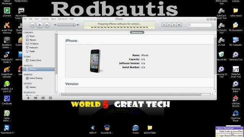Switch to list view in iTunes
Viewport: 244px width, 137px height.
[x=164, y=25]
